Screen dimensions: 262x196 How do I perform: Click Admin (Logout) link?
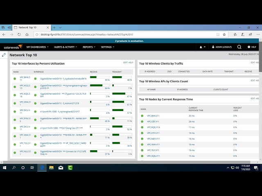coord(222,47)
